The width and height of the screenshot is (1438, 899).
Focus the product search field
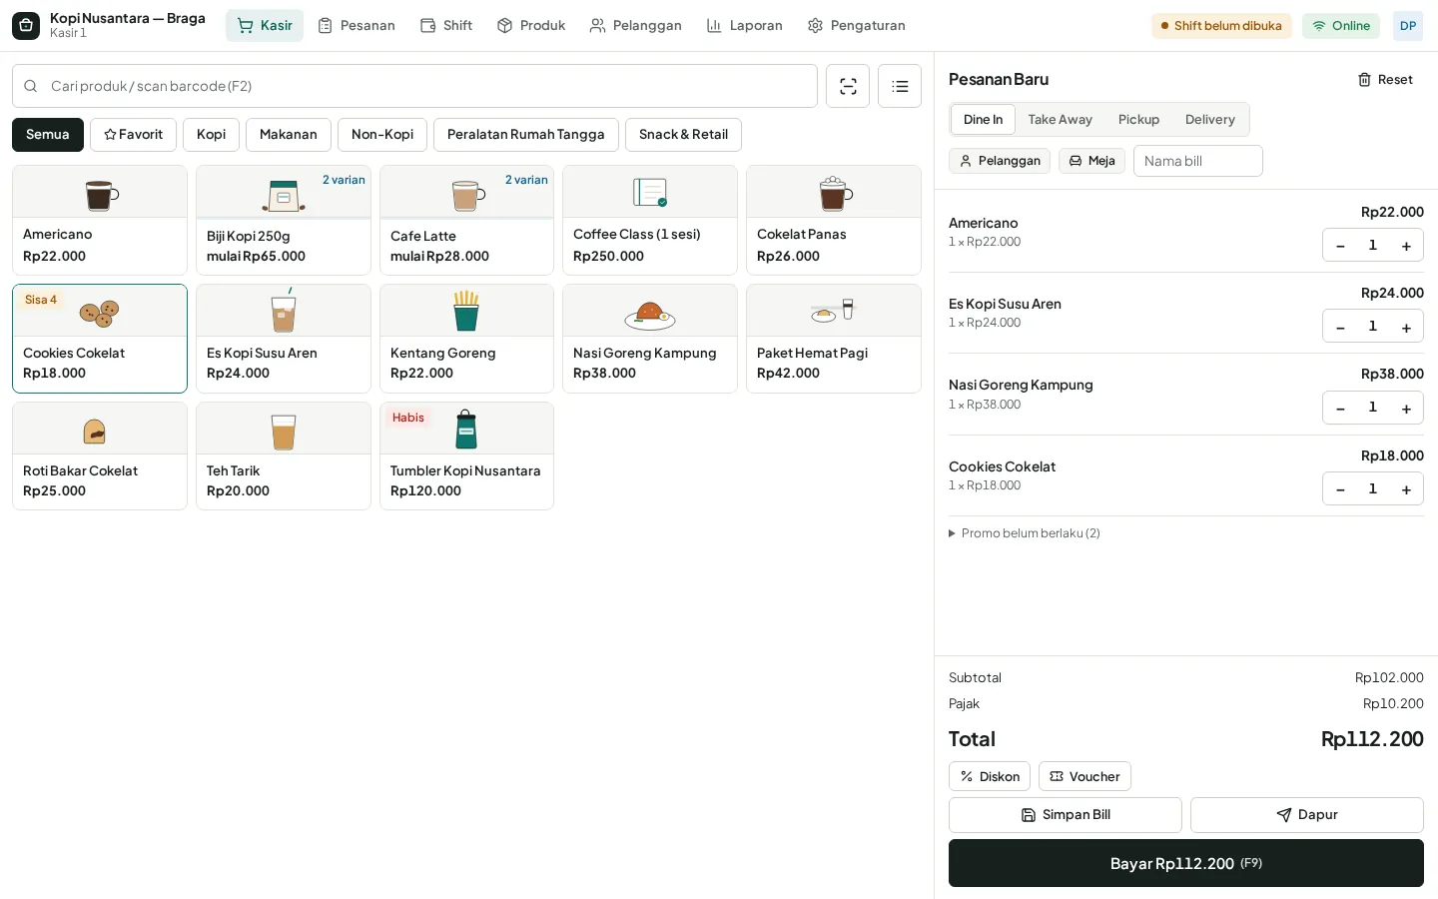414,86
